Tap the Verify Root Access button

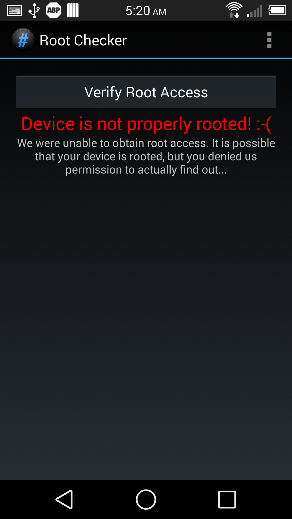pyautogui.click(x=146, y=92)
